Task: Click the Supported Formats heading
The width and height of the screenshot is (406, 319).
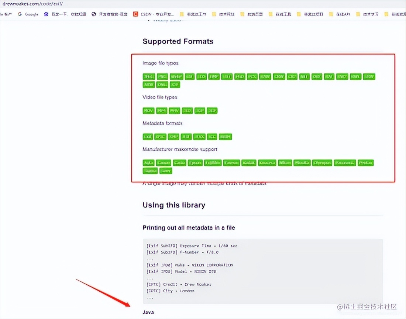Action: 178,41
